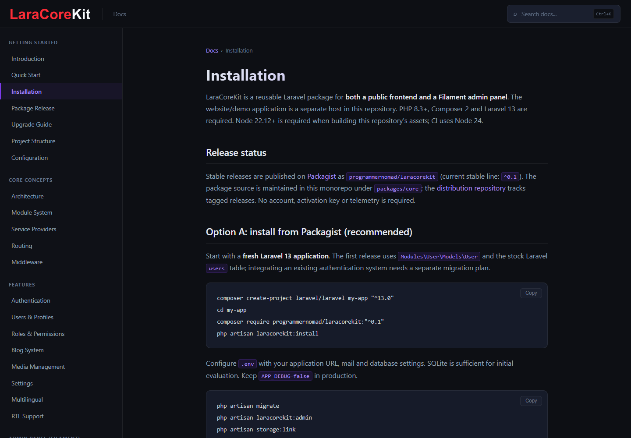The height and width of the screenshot is (438, 631).
Task: Click the packages/core inline code
Action: click(398, 188)
